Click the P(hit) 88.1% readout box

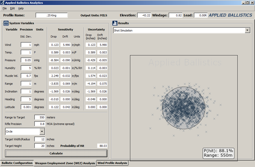[218, 153]
